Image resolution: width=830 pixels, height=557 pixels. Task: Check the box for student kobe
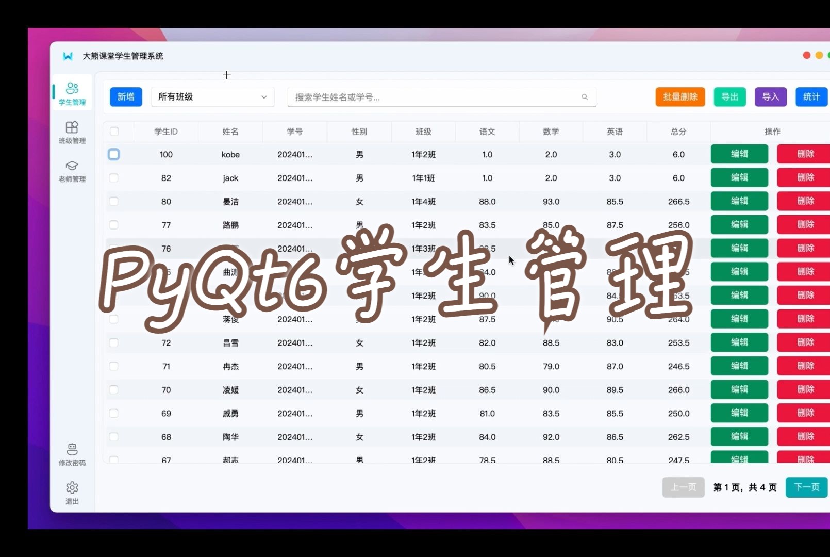click(114, 154)
